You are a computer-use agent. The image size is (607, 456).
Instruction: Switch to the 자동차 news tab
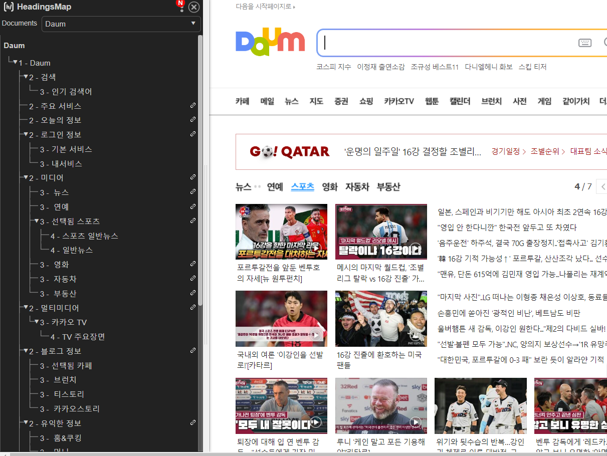pyautogui.click(x=357, y=187)
